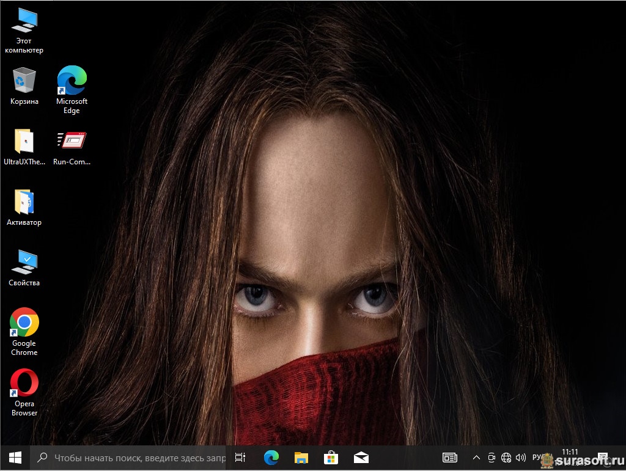Click the Свойства desktop icon
This screenshot has width=626, height=471.
(x=24, y=262)
